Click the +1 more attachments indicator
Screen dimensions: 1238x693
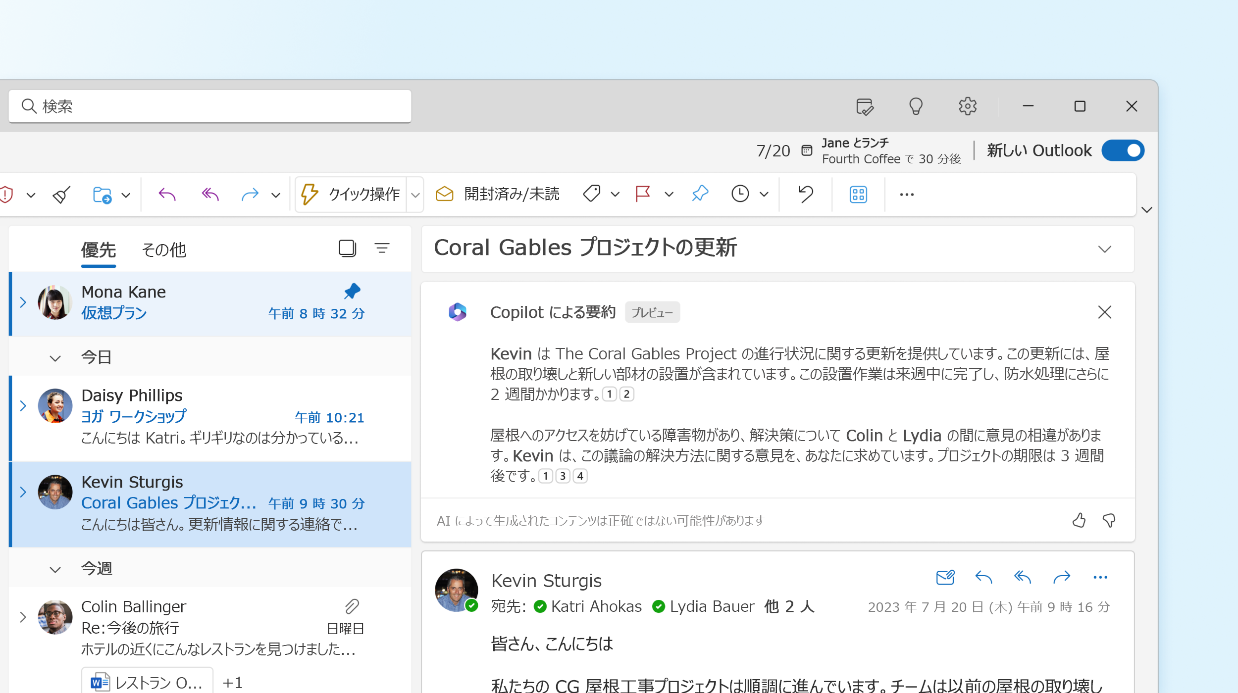pyautogui.click(x=232, y=683)
